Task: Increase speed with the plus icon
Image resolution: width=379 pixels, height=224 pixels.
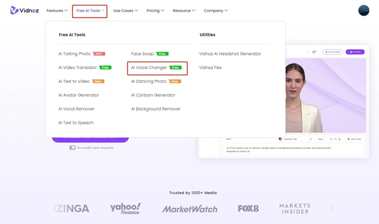Action: pos(339,139)
